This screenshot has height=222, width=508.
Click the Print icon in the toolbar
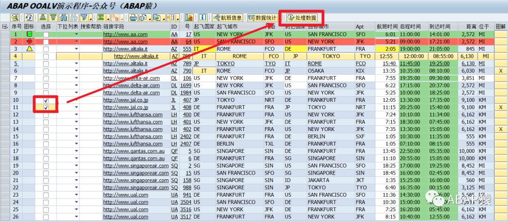[133, 17]
